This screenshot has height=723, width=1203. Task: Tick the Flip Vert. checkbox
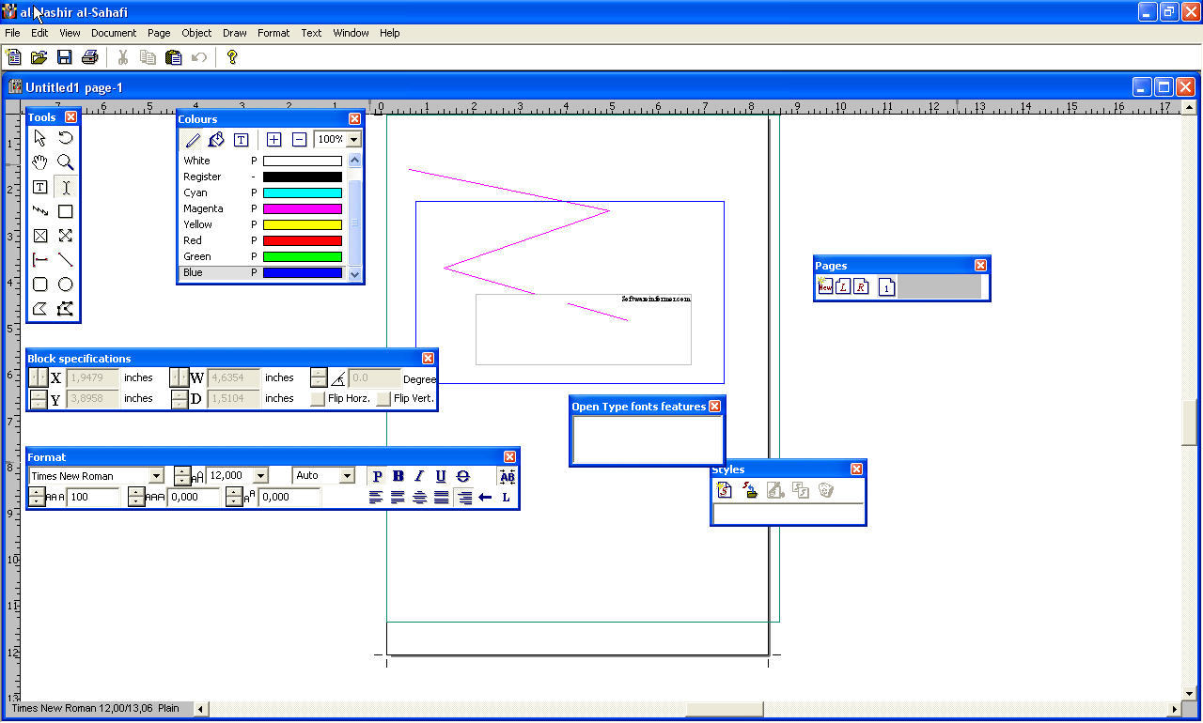tap(383, 399)
